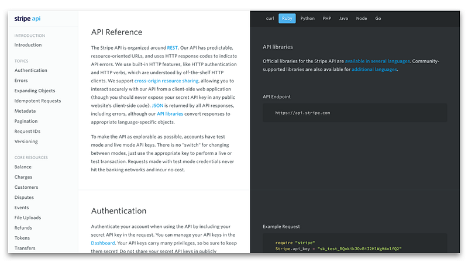
Task: Switch code examples to curl
Action: tap(270, 19)
